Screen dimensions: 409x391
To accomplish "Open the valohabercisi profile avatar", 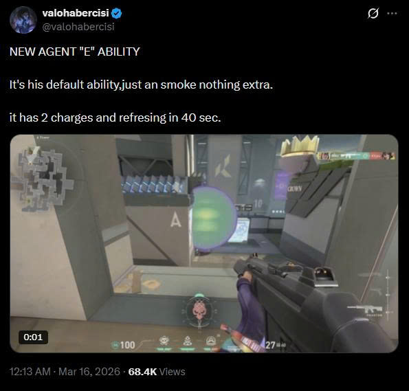I will pyautogui.click(x=23, y=20).
